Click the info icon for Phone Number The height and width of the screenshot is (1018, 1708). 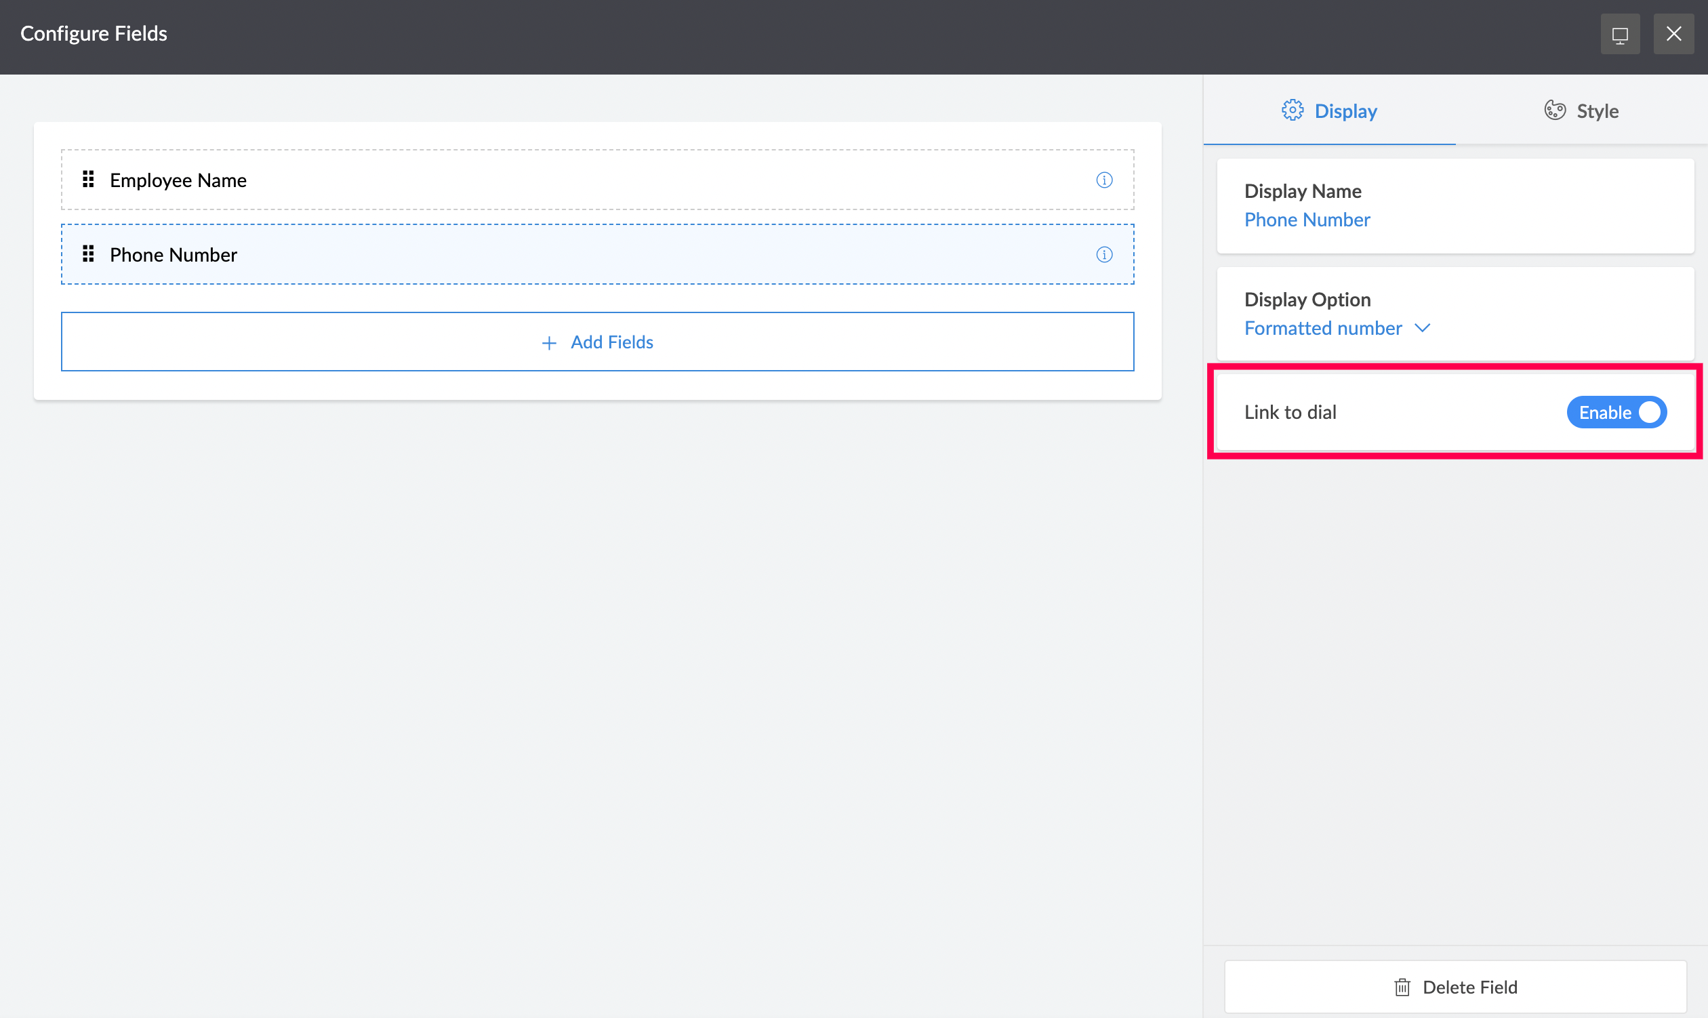(x=1103, y=255)
